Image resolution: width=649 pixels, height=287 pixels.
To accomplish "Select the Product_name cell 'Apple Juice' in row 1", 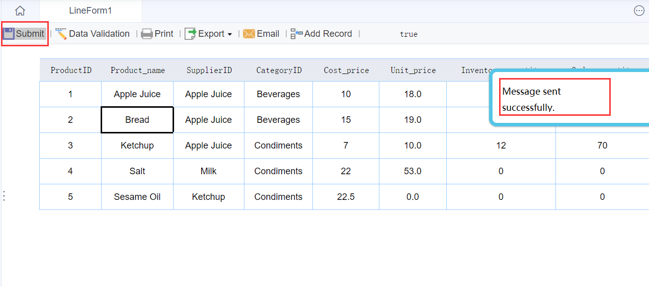I will tap(137, 94).
